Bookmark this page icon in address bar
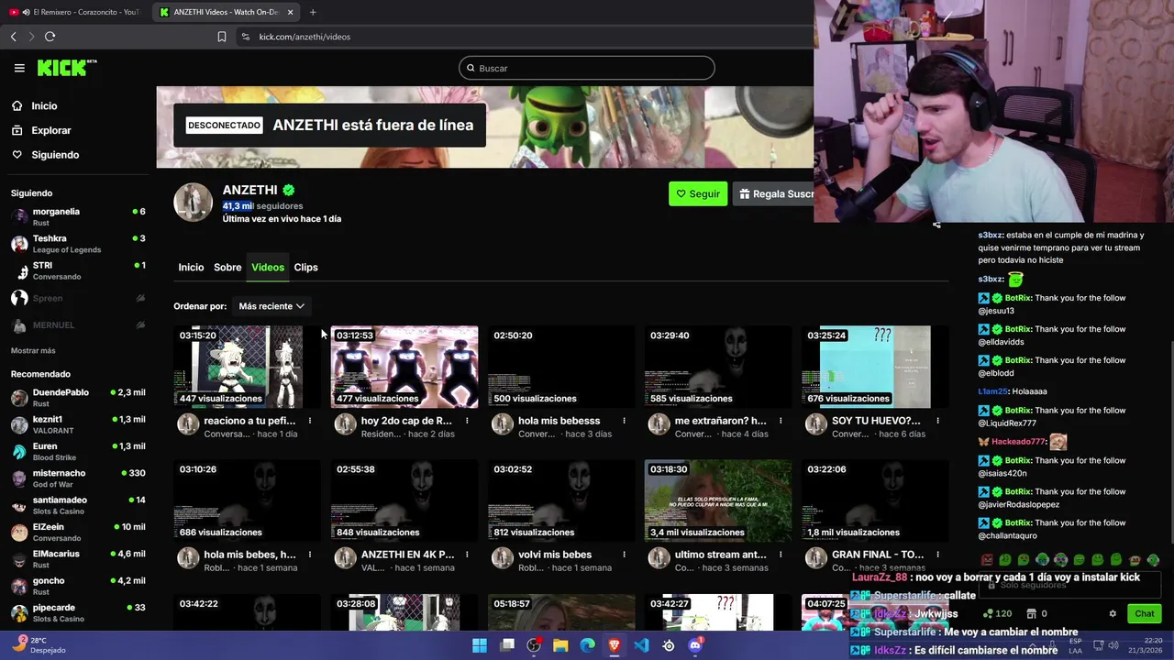This screenshot has width=1174, height=660. [x=221, y=37]
